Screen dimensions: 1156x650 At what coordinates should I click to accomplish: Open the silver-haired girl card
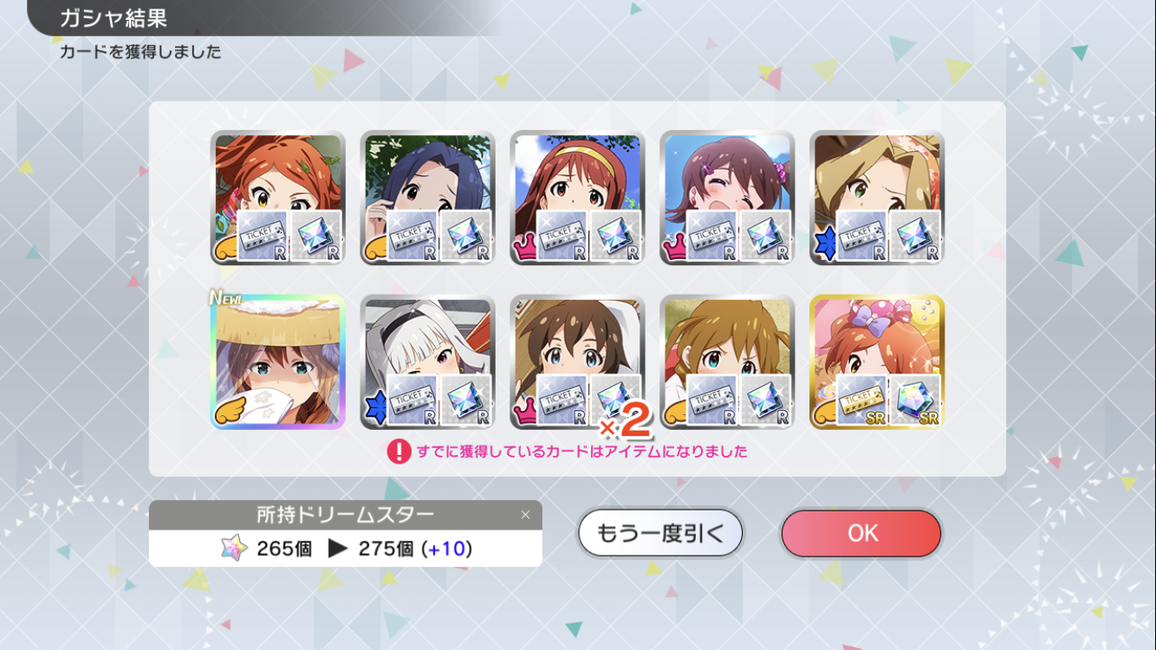pos(427,361)
